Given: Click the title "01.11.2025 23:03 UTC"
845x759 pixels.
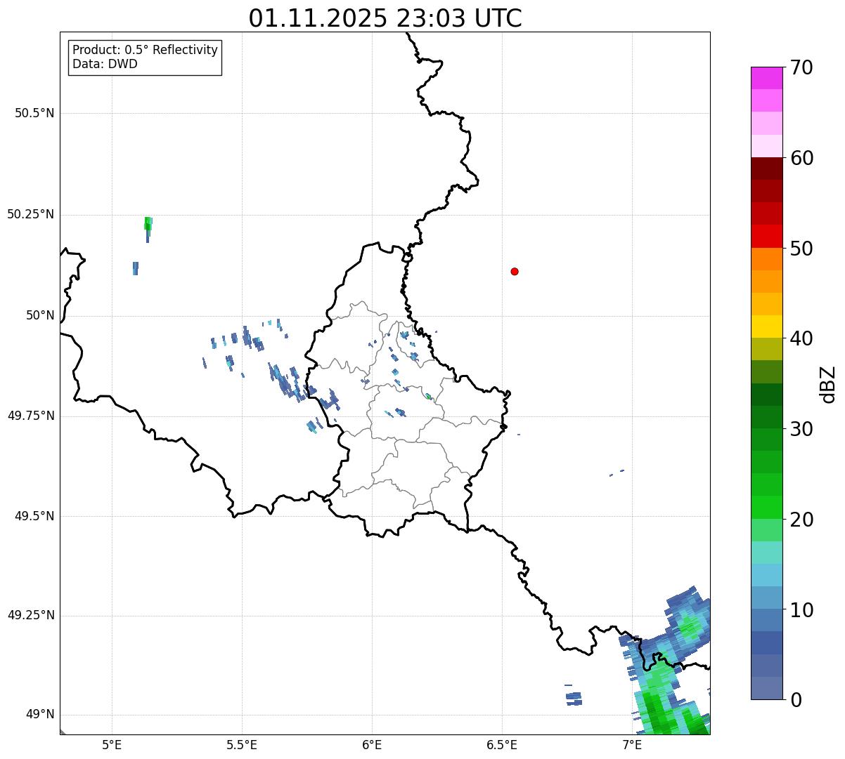Looking at the screenshot, I should 385,18.
